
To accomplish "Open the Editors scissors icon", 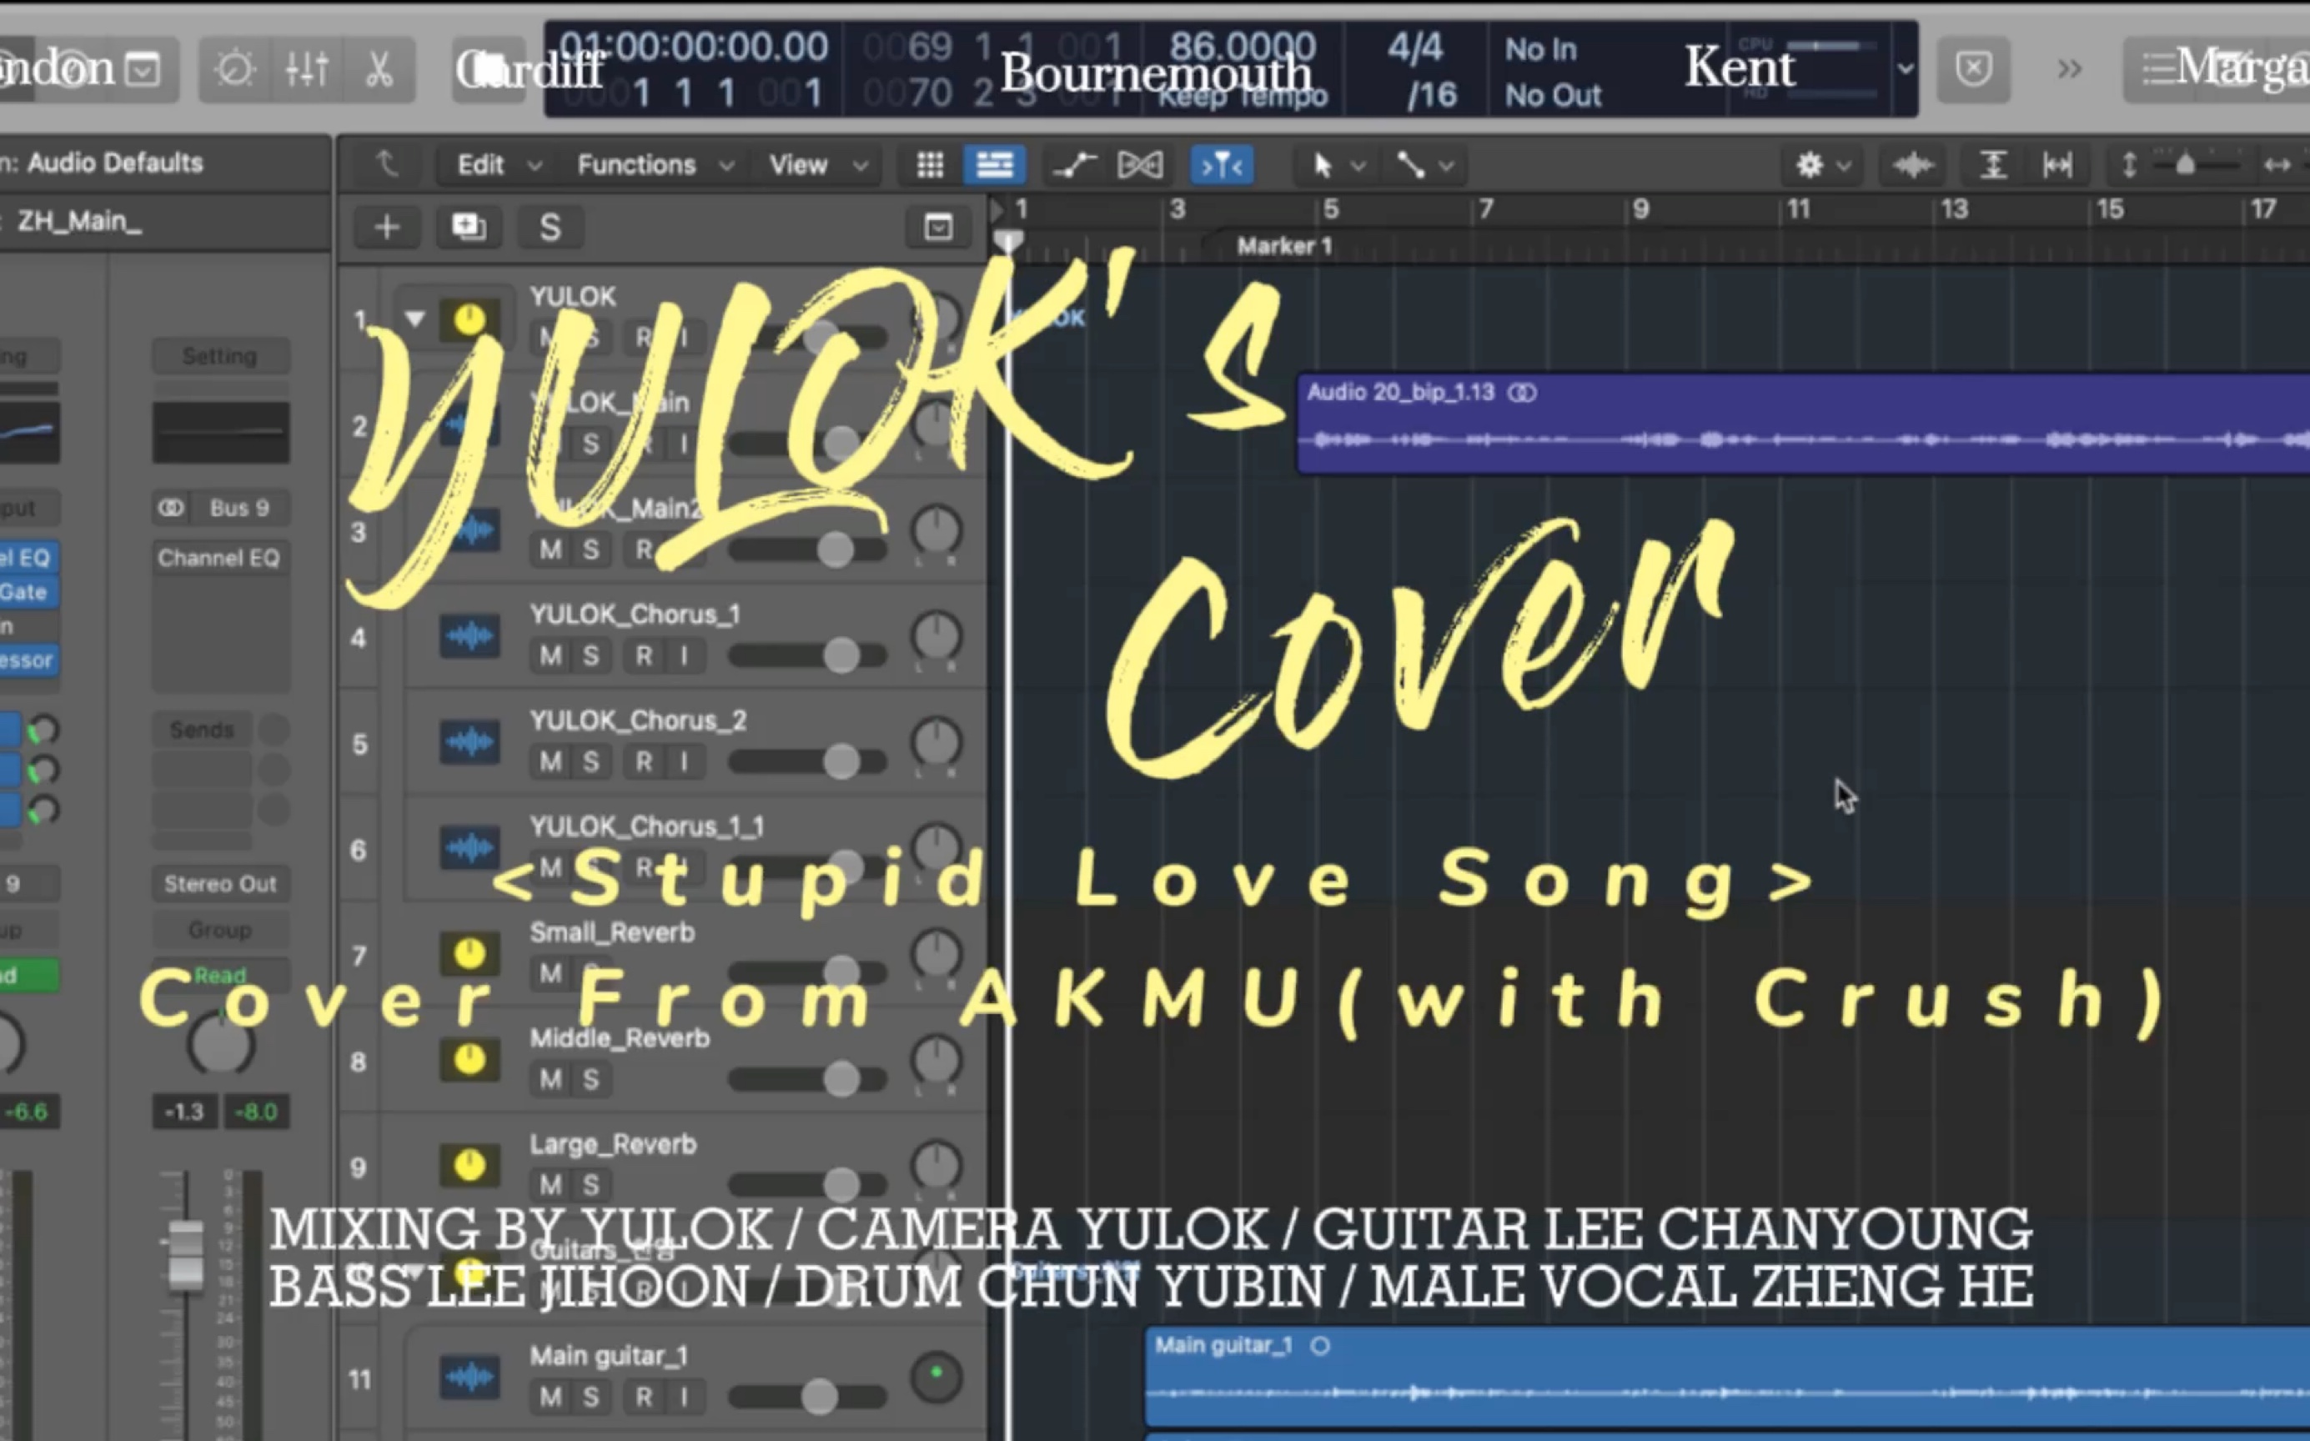I will [379, 69].
